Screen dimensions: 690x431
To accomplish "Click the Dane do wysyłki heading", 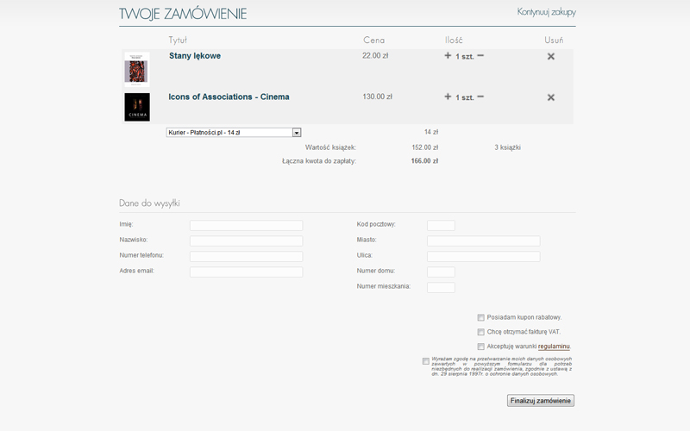I will click(x=149, y=203).
